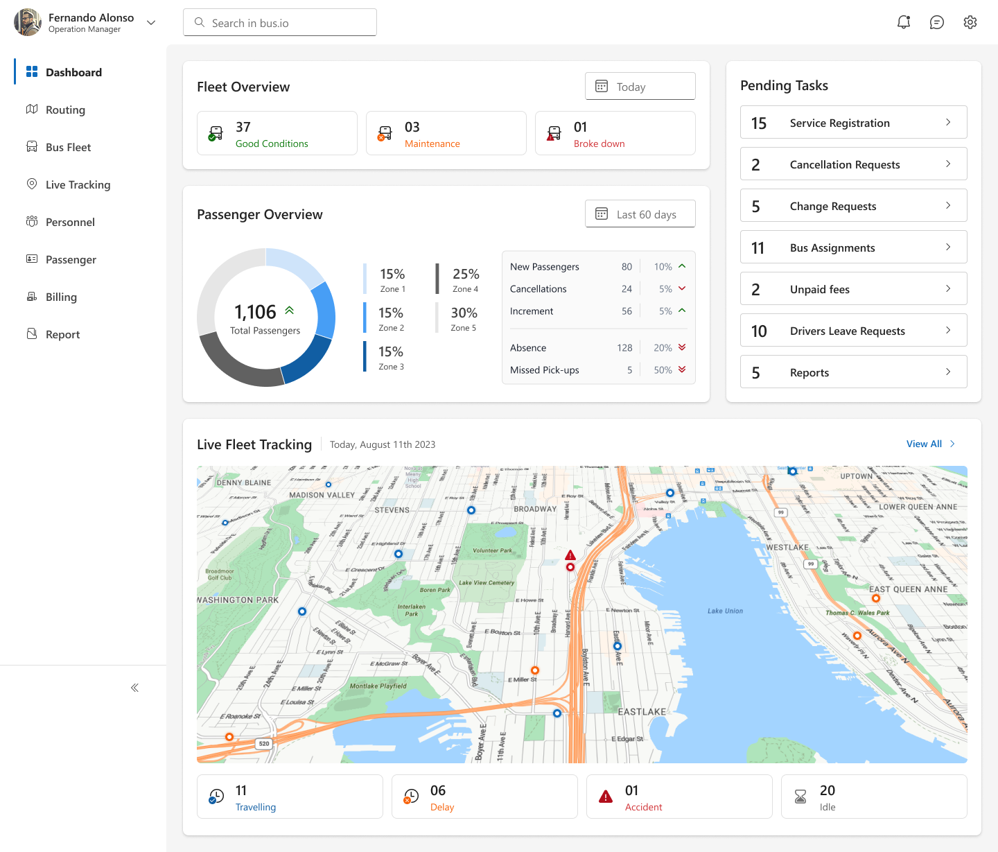The height and width of the screenshot is (852, 998).
Task: Click the Zone 1 light blue legend bar
Action: tap(365, 279)
